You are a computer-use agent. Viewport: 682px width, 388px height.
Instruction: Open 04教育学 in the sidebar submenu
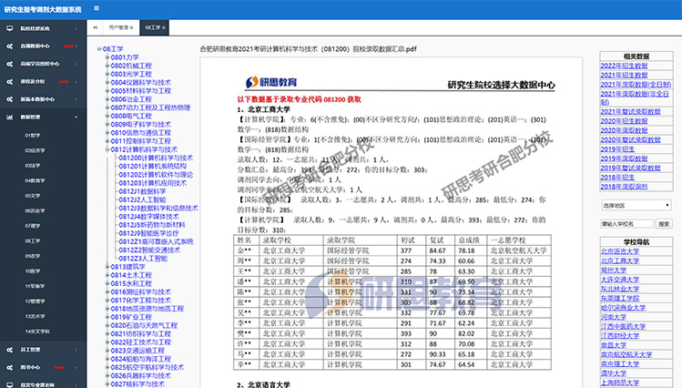(x=35, y=180)
